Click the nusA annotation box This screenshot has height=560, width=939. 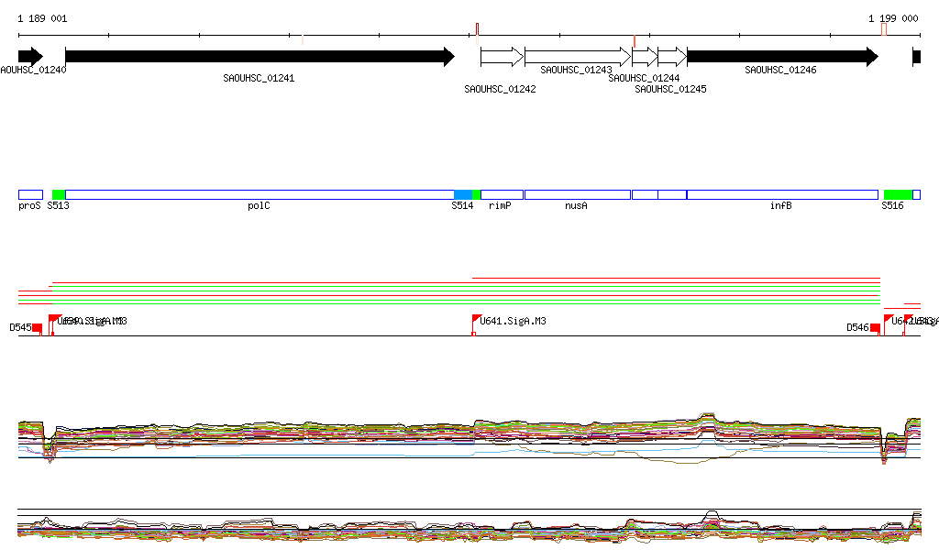point(578,194)
